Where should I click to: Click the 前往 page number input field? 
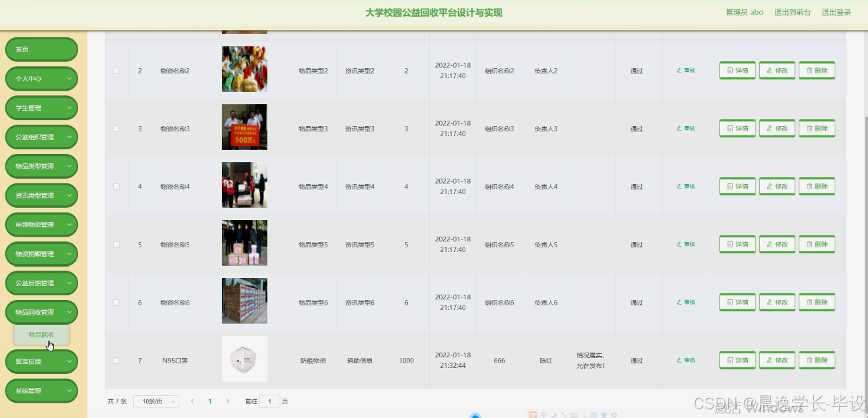(270, 401)
